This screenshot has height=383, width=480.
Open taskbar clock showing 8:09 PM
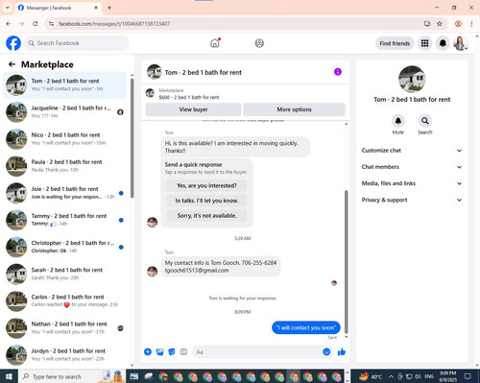448,376
